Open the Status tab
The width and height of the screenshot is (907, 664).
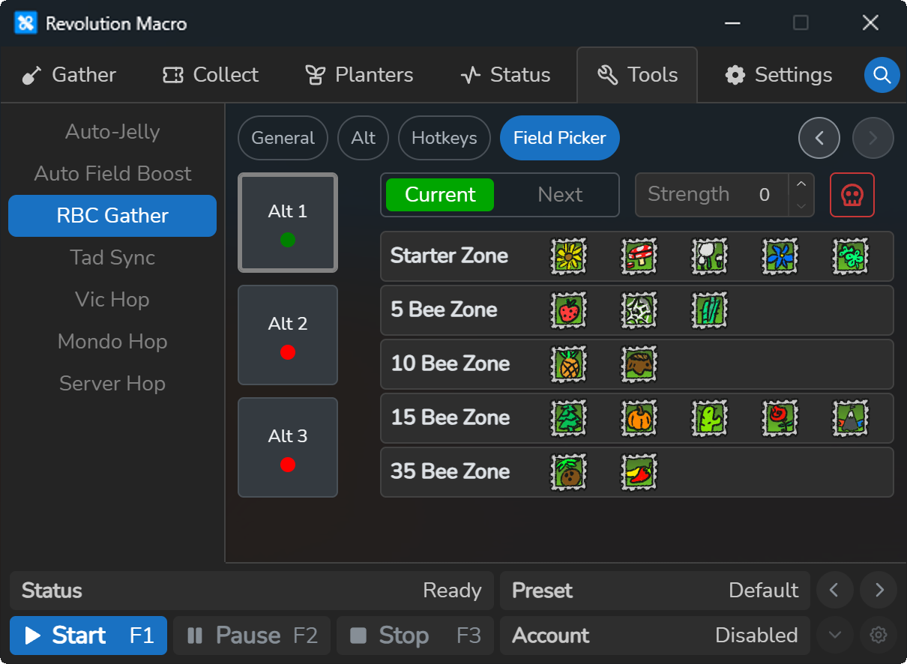[x=505, y=75]
